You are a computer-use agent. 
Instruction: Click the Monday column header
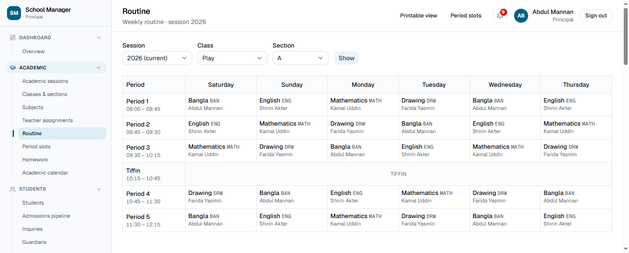pos(363,85)
